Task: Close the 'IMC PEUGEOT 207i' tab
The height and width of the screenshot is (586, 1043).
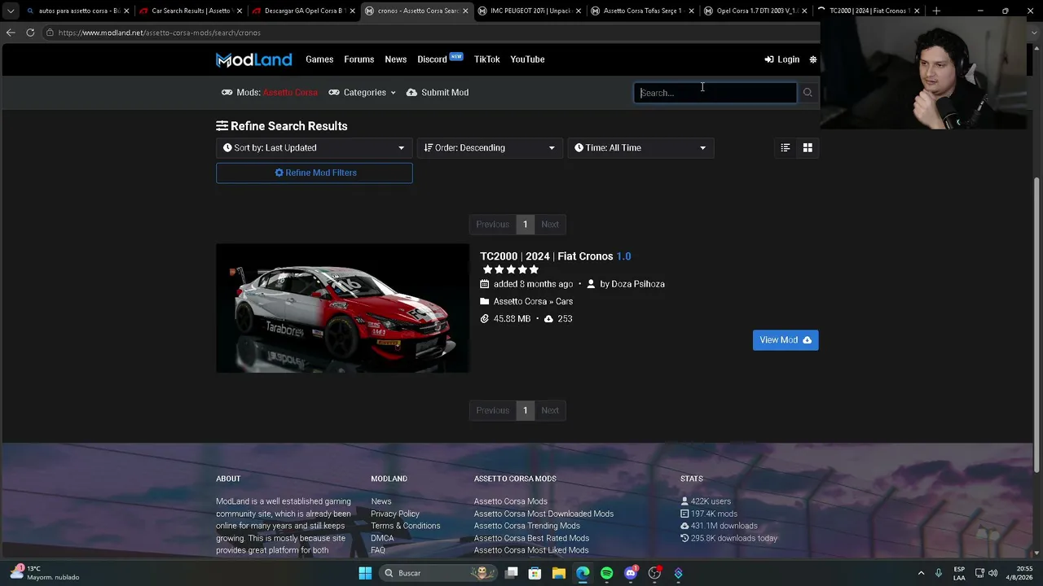Action: (579, 11)
